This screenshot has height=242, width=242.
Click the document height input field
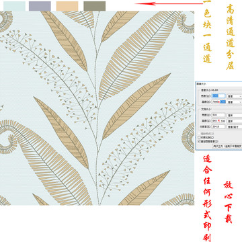pos(218,121)
